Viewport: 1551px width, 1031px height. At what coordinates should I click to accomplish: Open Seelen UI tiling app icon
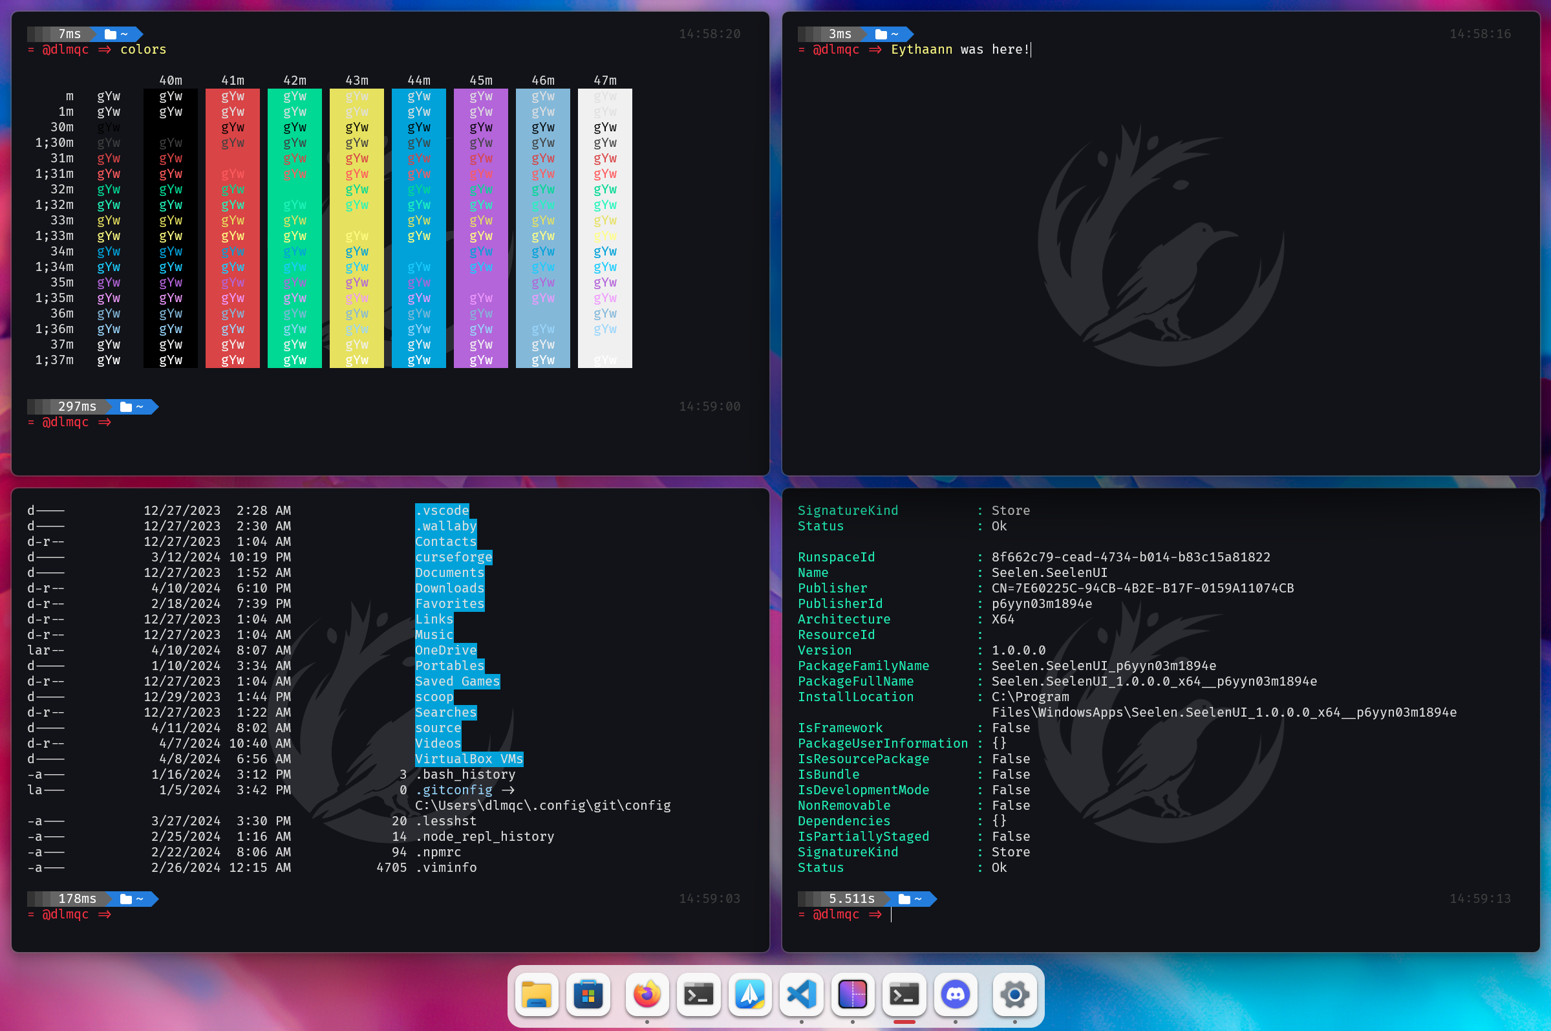click(852, 994)
